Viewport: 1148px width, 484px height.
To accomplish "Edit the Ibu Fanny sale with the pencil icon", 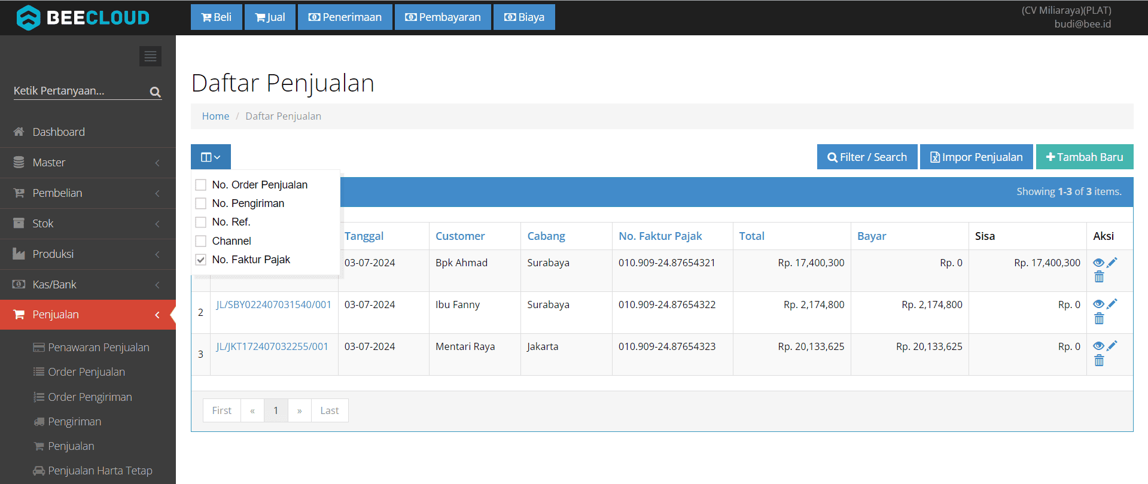I will coord(1112,304).
